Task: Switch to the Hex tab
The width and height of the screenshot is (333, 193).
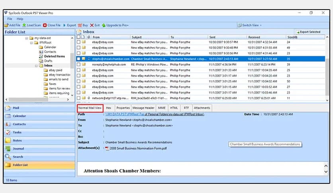Action: coord(109,108)
